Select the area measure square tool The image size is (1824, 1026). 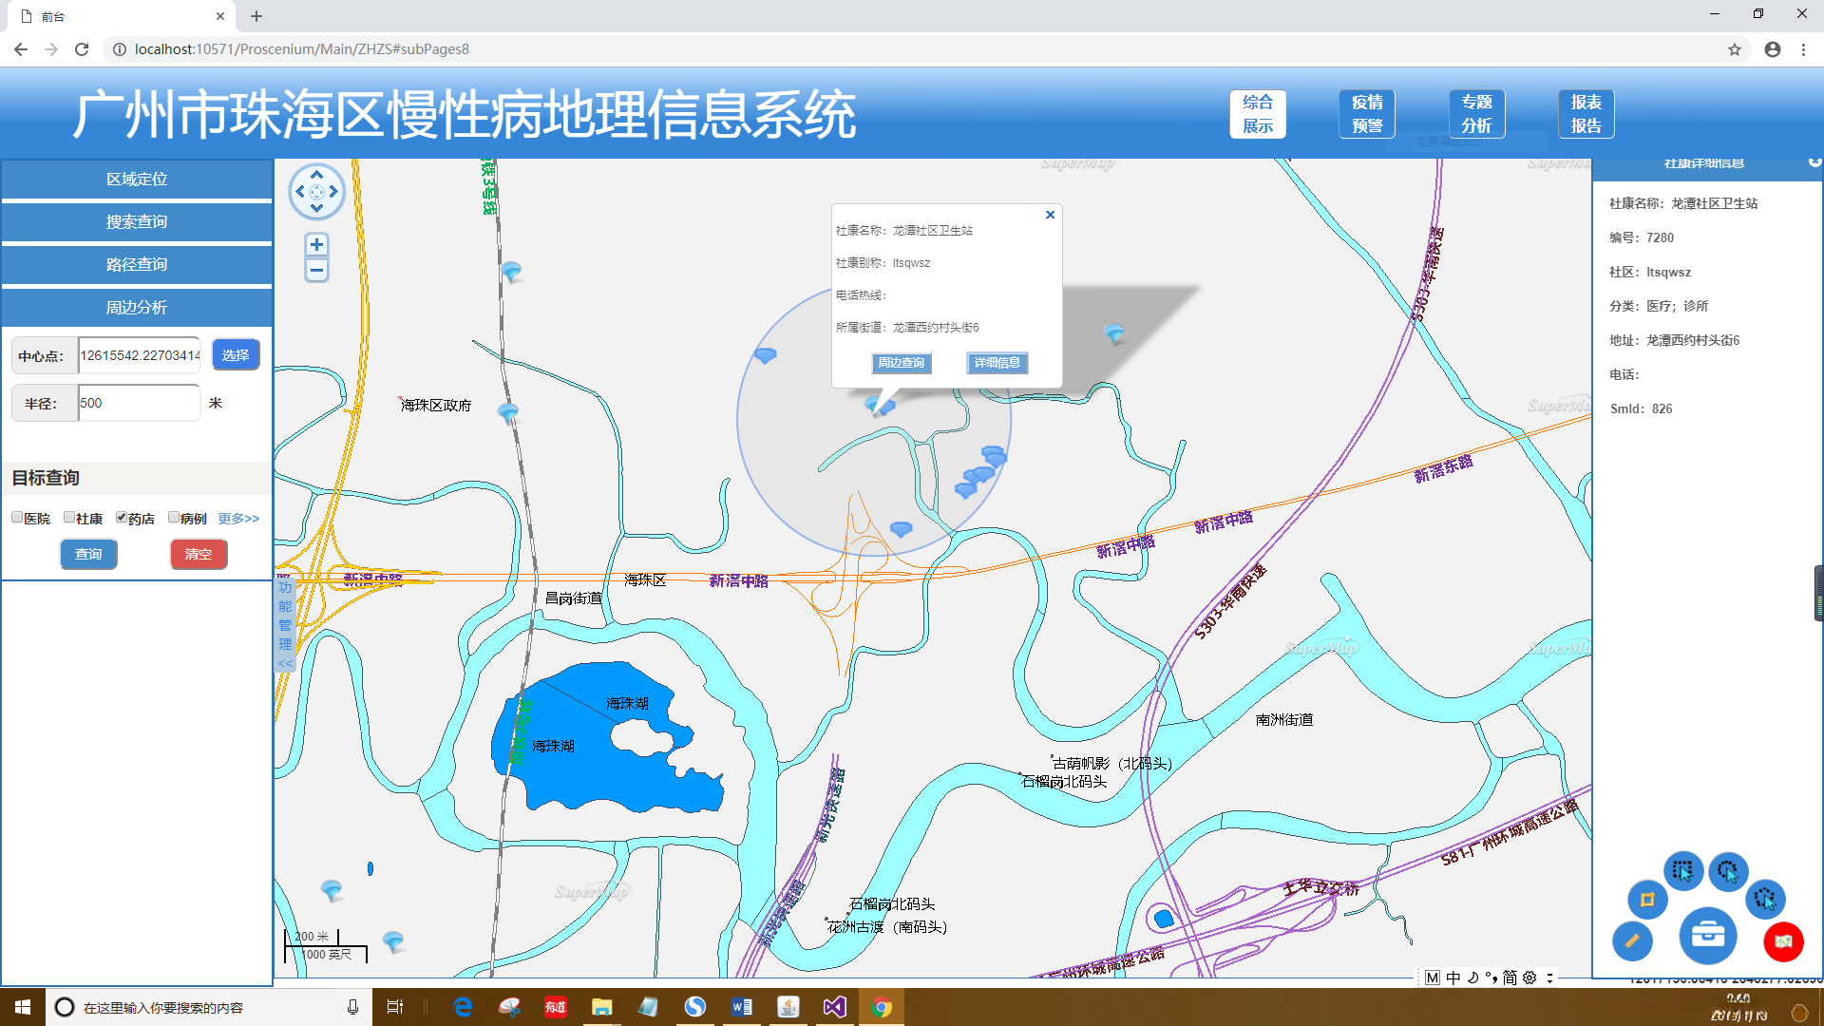pyautogui.click(x=1647, y=899)
